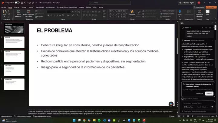
Task: Collapse the ribbon with the chevron
Action: click(x=215, y=19)
